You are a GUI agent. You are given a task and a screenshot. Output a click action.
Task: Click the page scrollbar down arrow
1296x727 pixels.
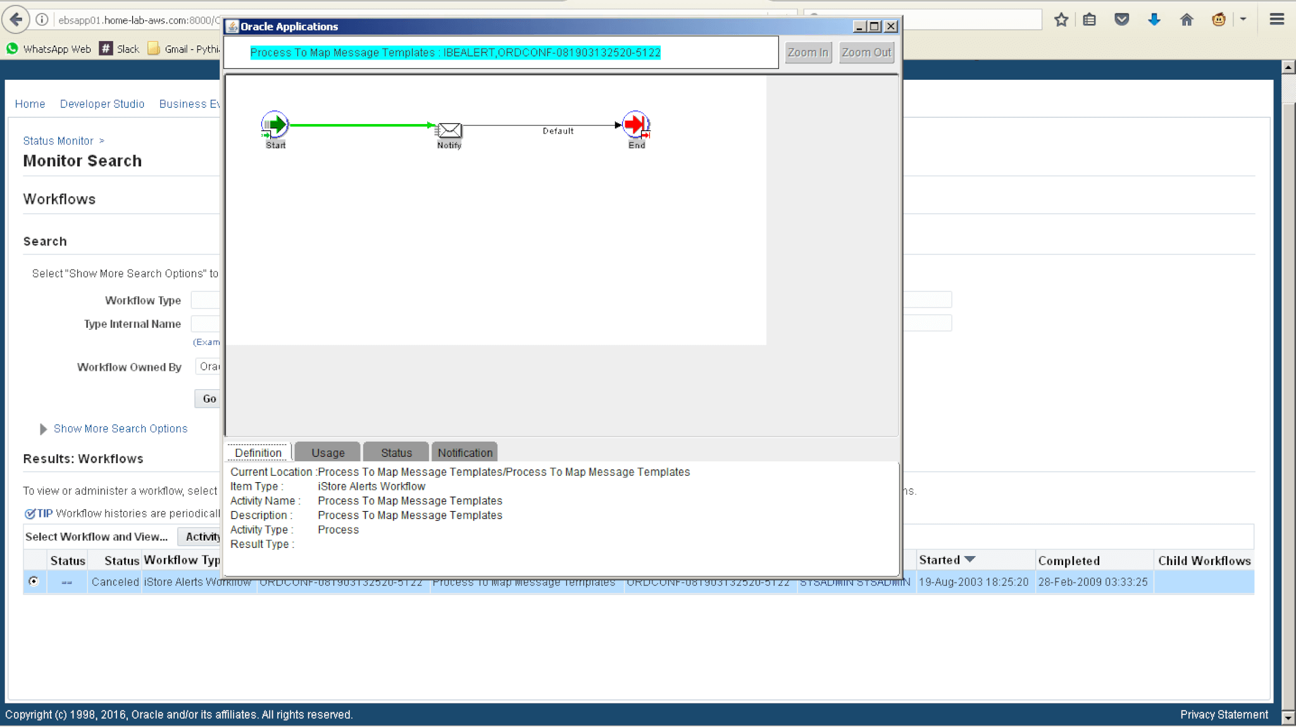click(1288, 718)
